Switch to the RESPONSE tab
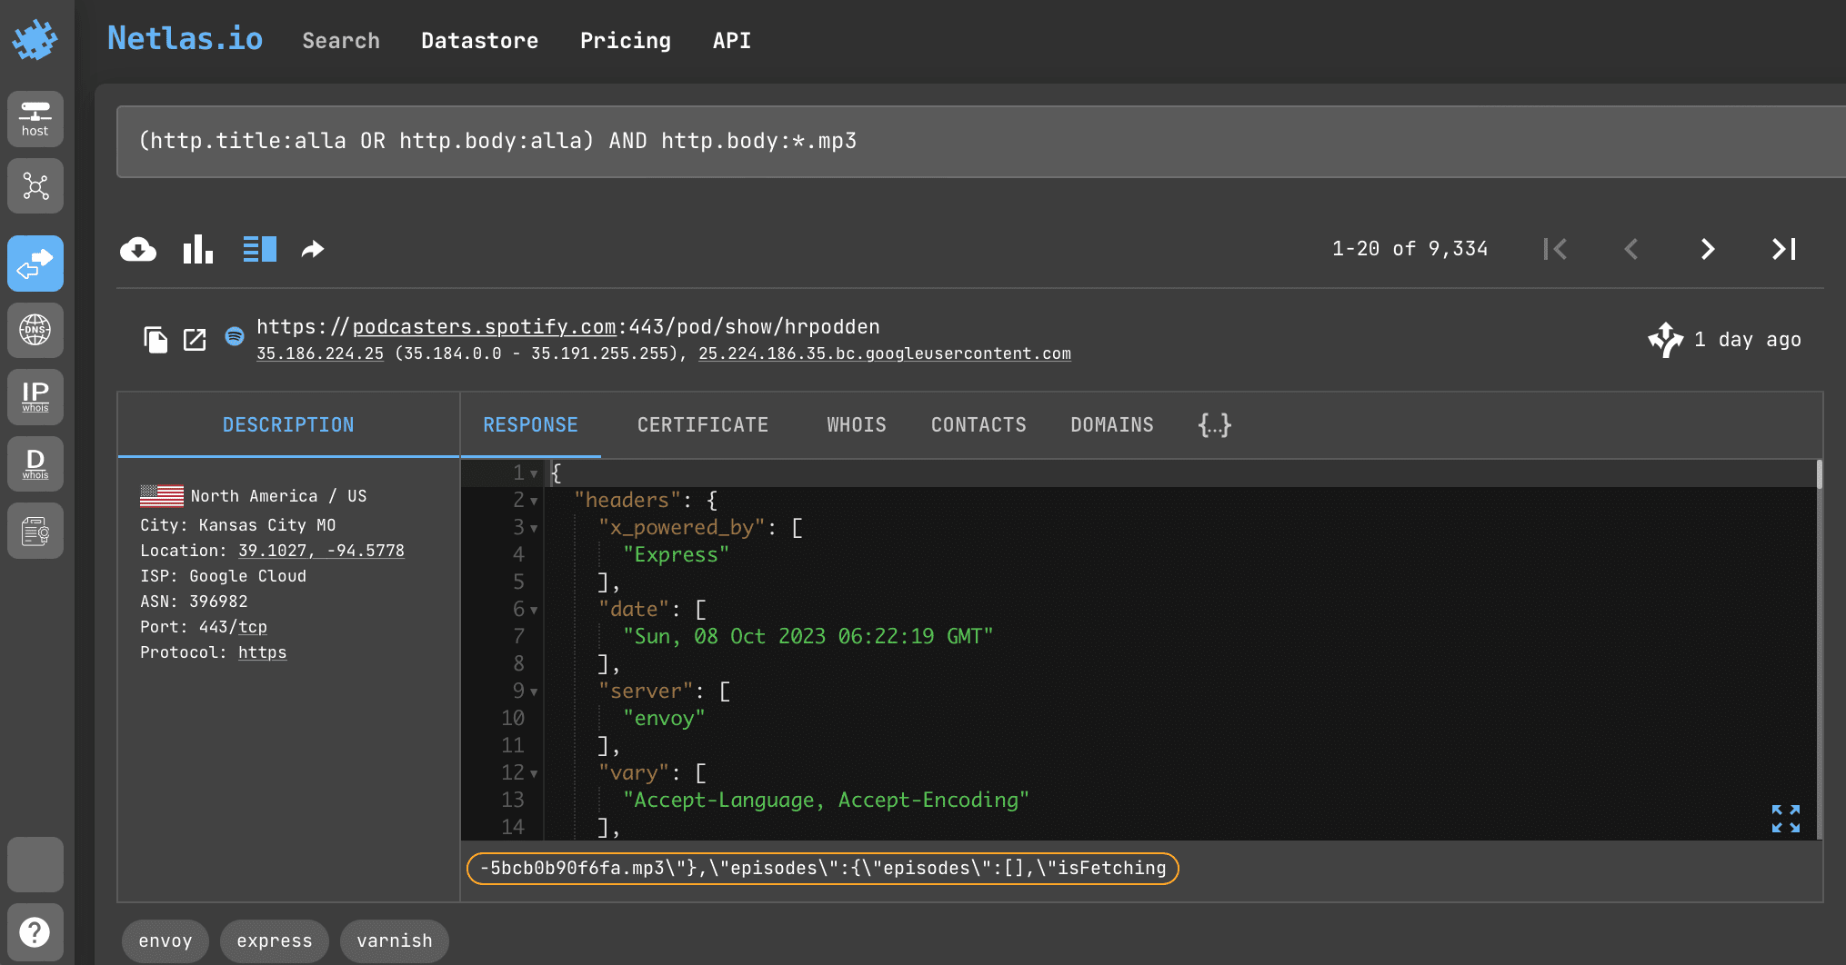The height and width of the screenshot is (965, 1846). [531, 424]
